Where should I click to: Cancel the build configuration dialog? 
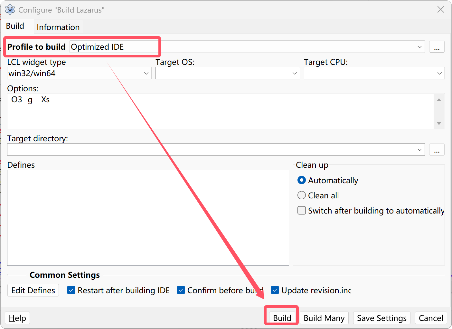431,318
